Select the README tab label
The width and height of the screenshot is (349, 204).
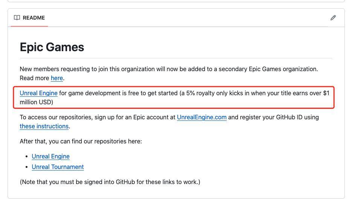34,18
